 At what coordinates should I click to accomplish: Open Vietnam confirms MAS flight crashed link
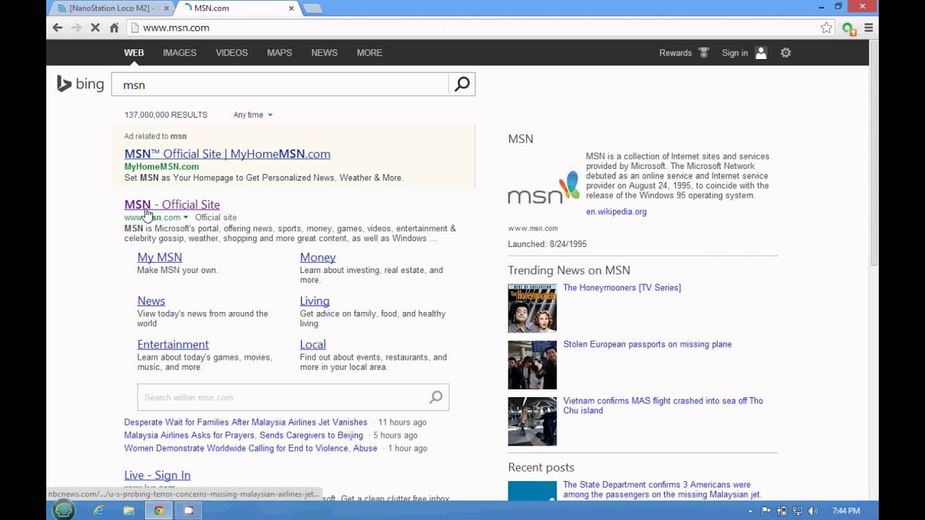[x=663, y=406]
